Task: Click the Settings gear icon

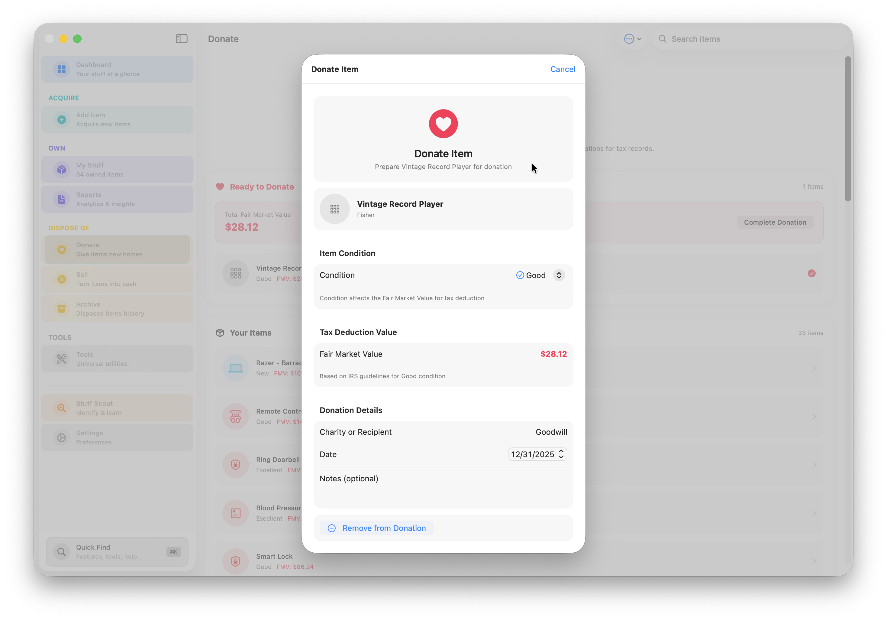Action: click(61, 437)
